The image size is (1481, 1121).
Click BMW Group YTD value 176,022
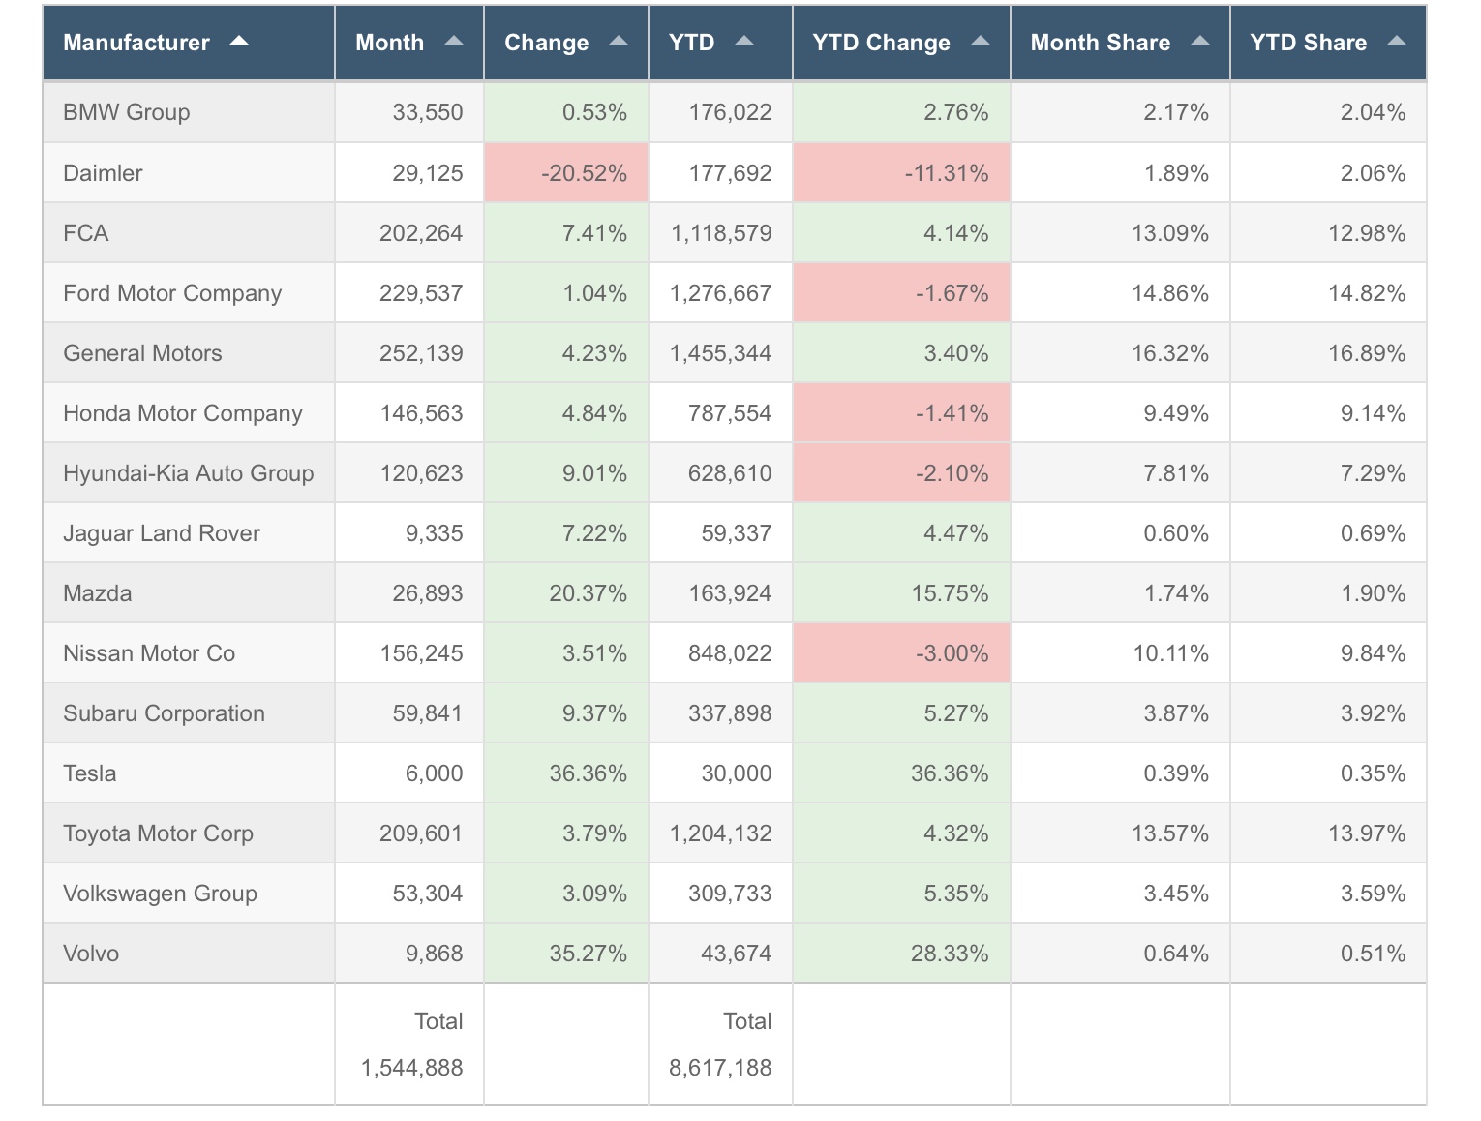730,112
